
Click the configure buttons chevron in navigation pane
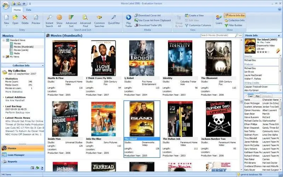42,168
